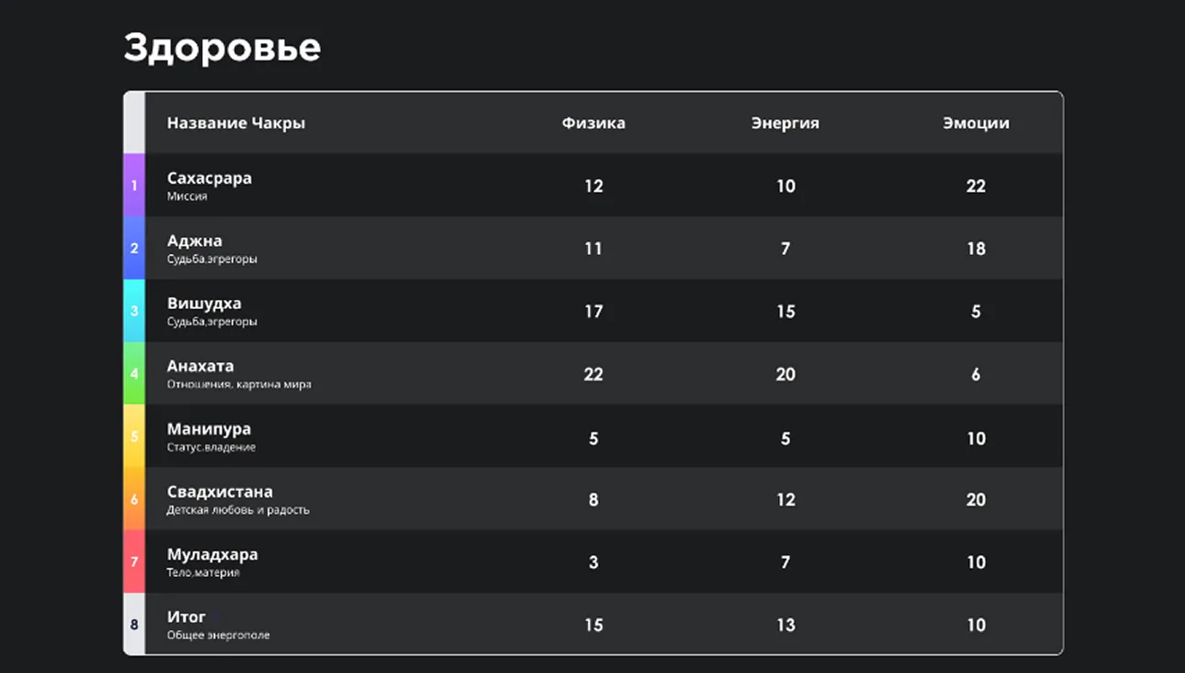Select the orange swatch numbered 6
This screenshot has width=1185, height=673.
tap(134, 499)
